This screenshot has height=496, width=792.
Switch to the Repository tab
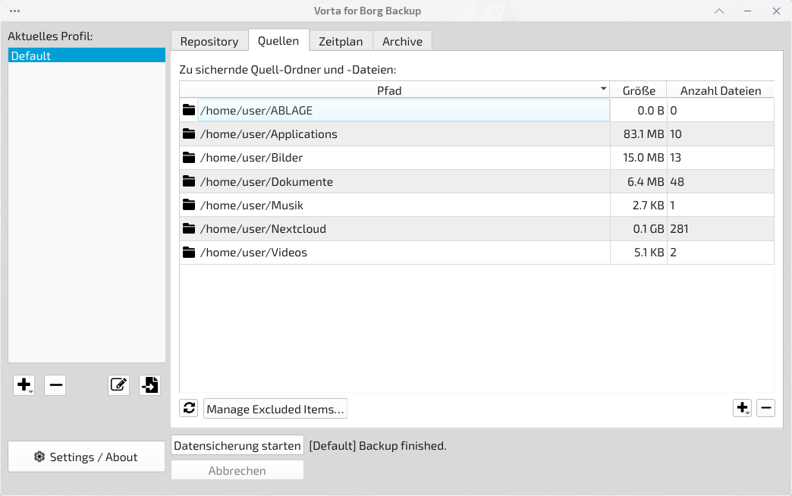(209, 42)
